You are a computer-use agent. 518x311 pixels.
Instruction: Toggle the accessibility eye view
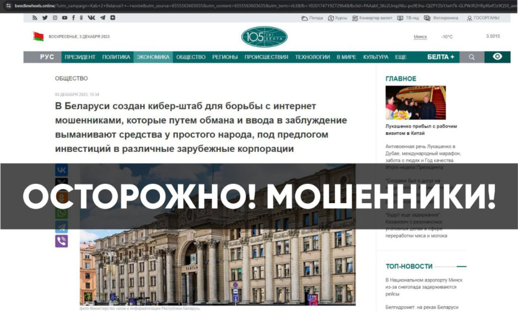497,57
